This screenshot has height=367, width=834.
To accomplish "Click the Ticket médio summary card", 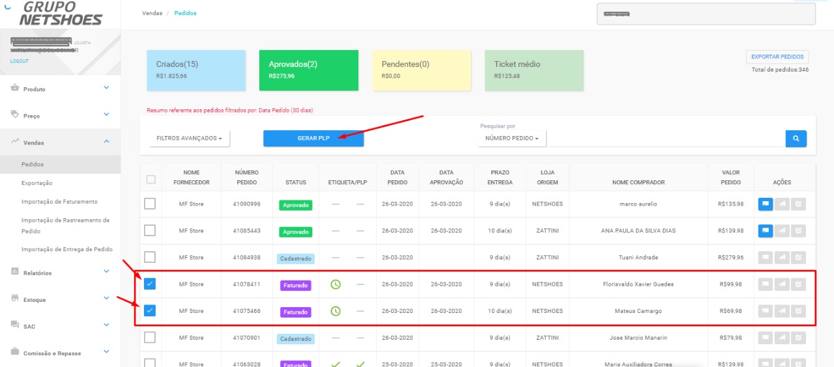I will click(x=534, y=70).
